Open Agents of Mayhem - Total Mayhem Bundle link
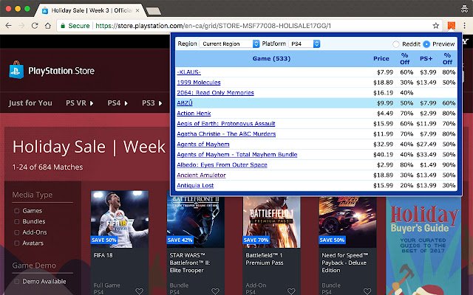473x295 pixels. pos(237,154)
